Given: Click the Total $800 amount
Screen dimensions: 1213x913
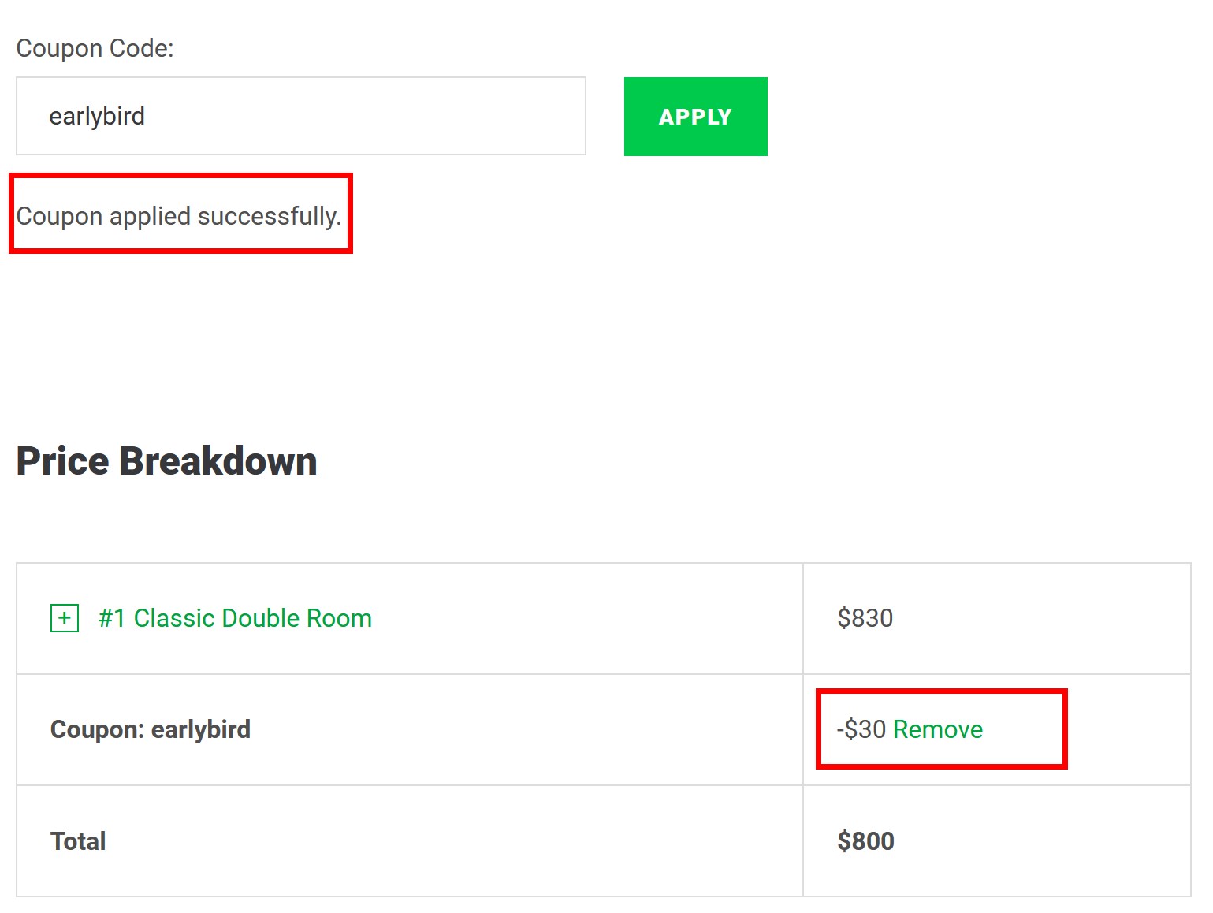Looking at the screenshot, I should (865, 840).
